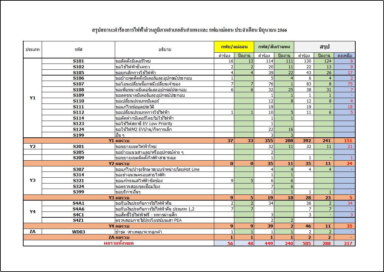Click the yellow กฟย/แม่ออน header
The width and height of the screenshot is (384, 272).
pos(234,47)
